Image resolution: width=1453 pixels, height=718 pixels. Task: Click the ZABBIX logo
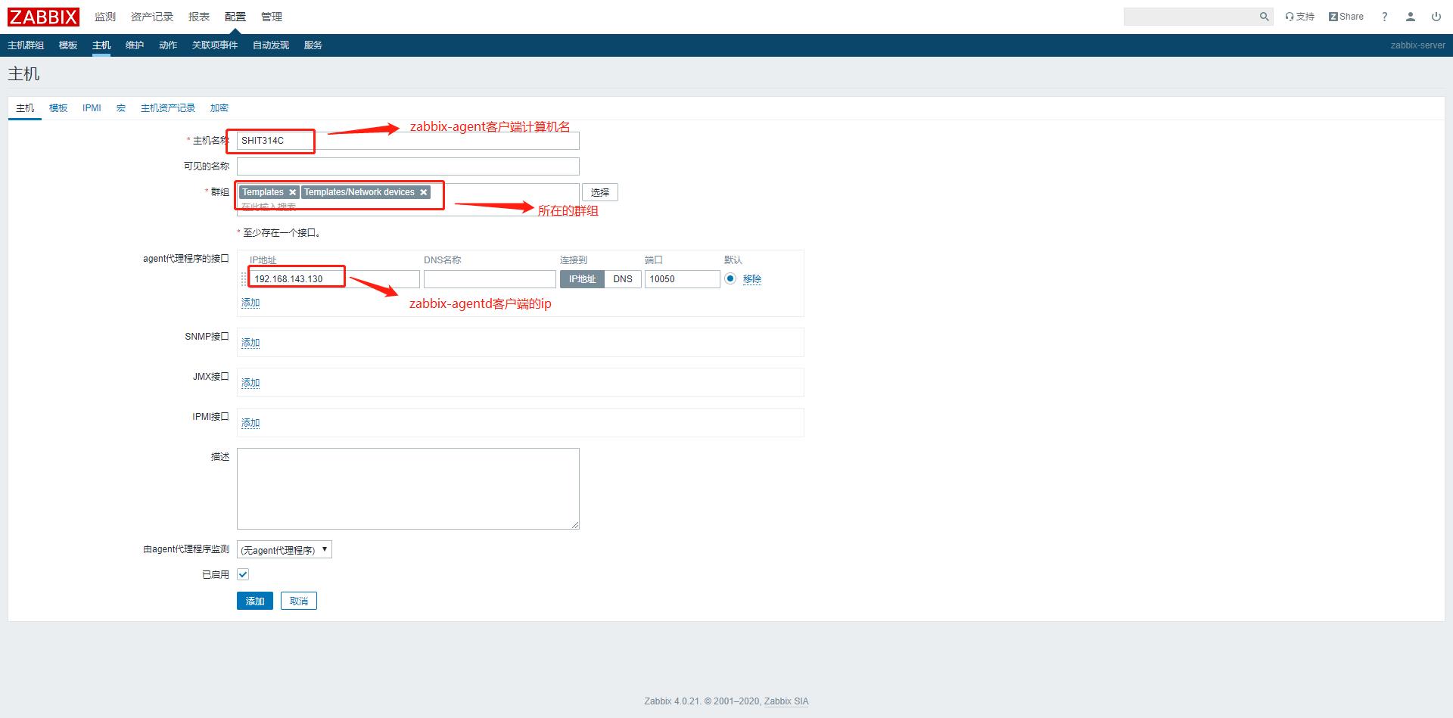43,17
